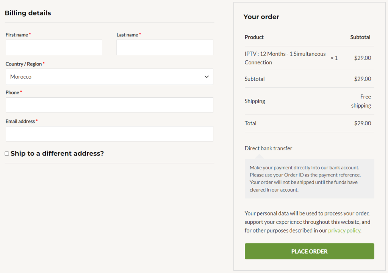Focus the Phone number input field
This screenshot has width=388, height=273.
pos(109,105)
